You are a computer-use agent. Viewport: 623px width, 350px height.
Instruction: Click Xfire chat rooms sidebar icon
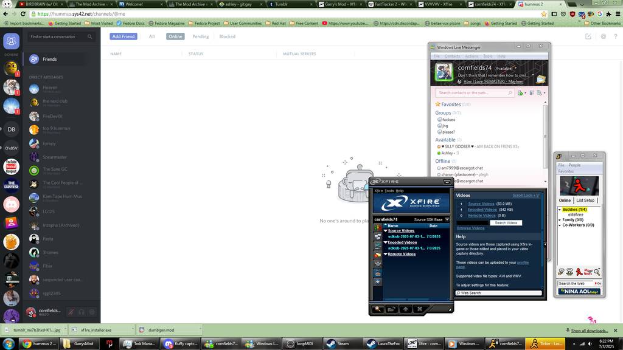tap(378, 236)
